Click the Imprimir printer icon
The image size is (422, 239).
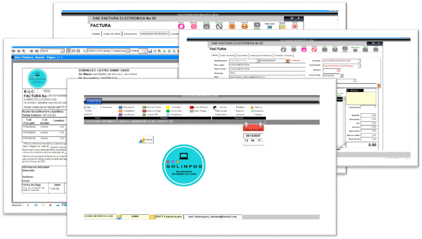click(x=244, y=26)
